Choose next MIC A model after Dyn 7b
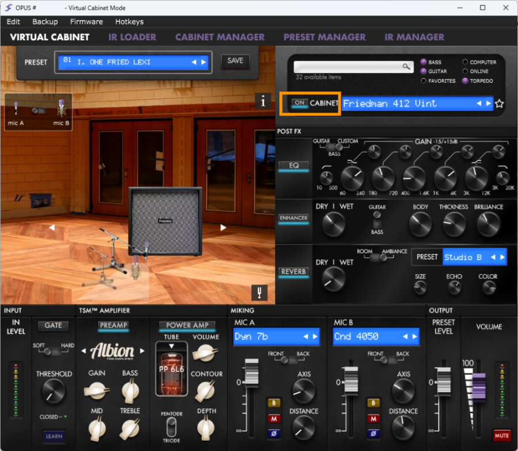Viewport: 518px width, 451px height. point(315,337)
